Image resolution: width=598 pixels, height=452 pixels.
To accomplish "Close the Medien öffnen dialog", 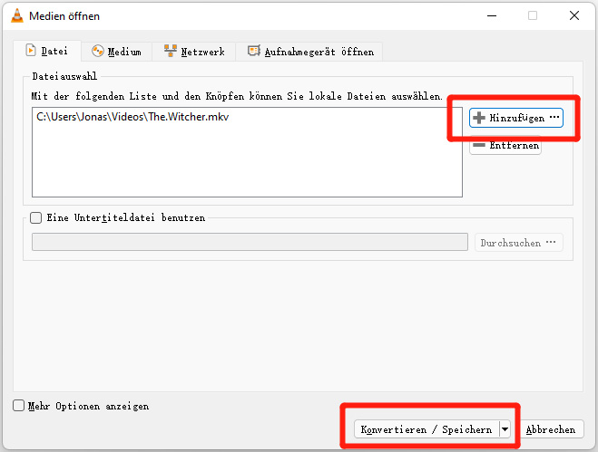I will click(573, 15).
